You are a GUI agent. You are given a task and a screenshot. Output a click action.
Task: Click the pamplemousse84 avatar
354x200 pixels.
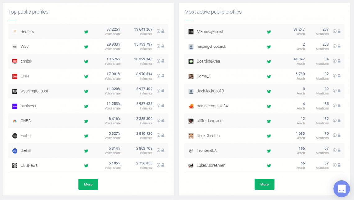(191, 106)
